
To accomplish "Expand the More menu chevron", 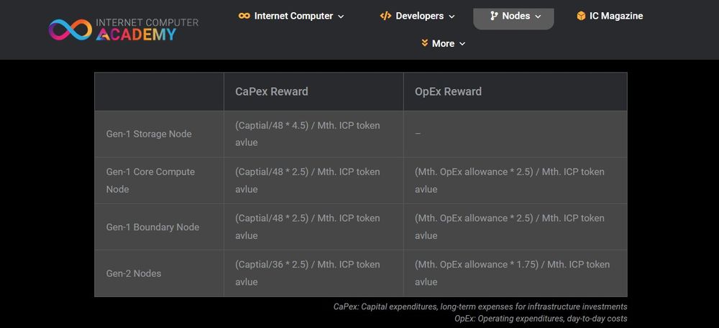I will tap(462, 44).
